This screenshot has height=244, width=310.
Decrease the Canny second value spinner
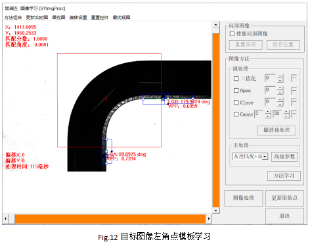(286, 116)
